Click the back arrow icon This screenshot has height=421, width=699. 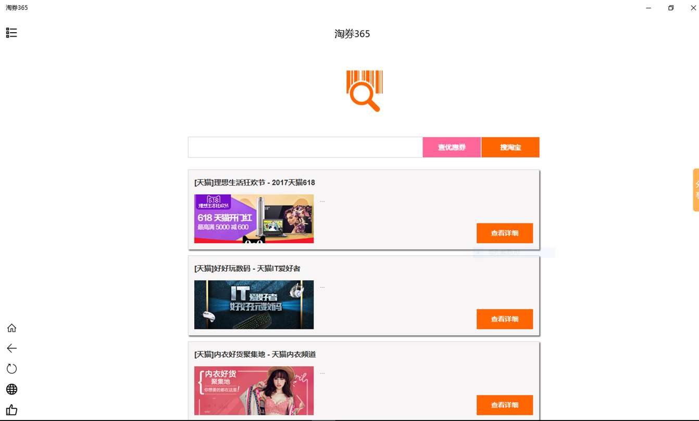(x=11, y=348)
